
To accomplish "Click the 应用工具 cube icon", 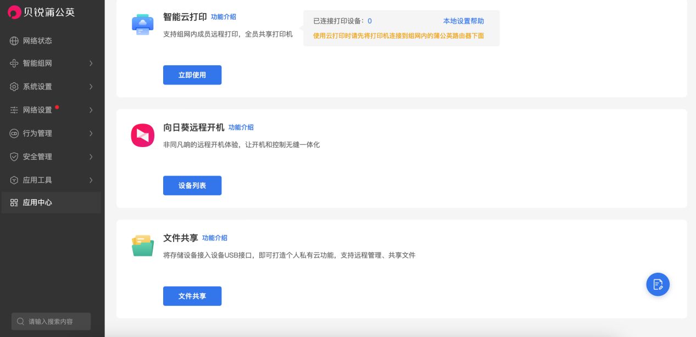I will 14,180.
